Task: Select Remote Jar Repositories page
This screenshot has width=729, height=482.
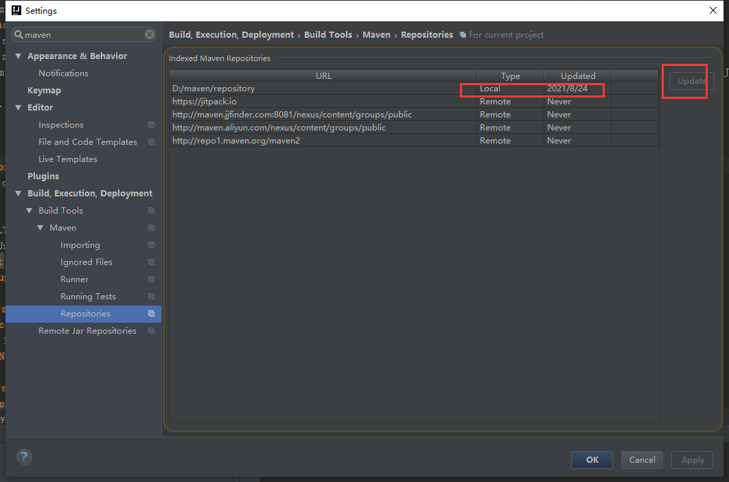Action: tap(87, 331)
